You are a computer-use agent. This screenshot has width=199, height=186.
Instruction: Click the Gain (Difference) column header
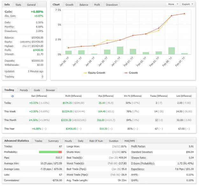click(x=39, y=96)
